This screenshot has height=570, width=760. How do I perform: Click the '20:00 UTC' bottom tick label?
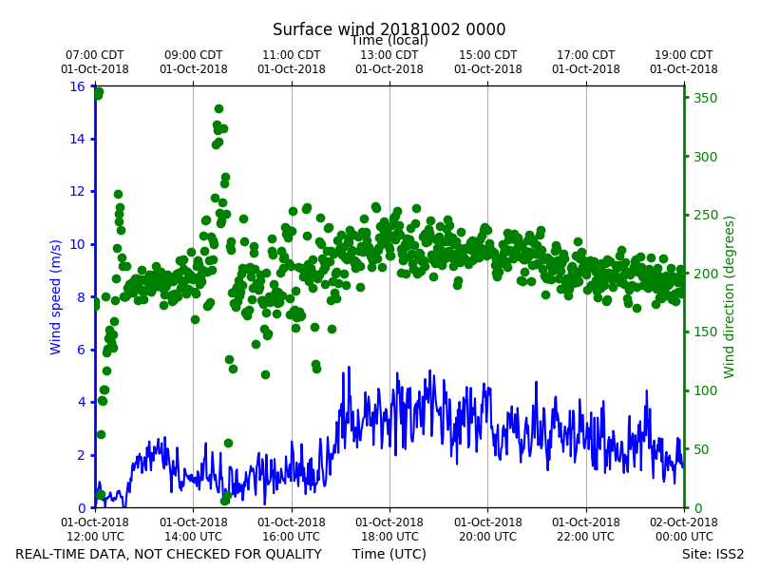coord(488,537)
